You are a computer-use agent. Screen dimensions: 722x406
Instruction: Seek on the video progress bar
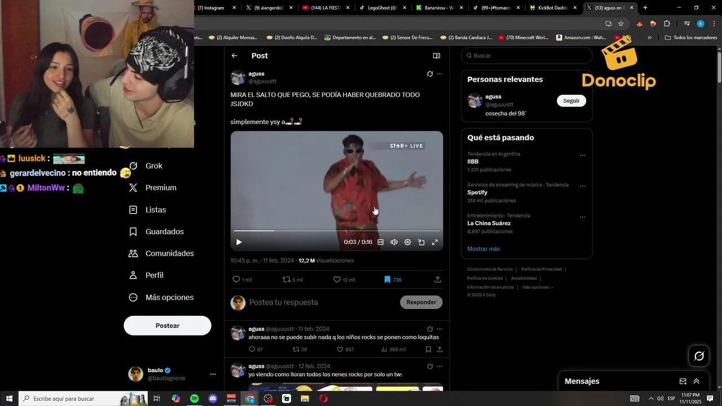coord(337,231)
